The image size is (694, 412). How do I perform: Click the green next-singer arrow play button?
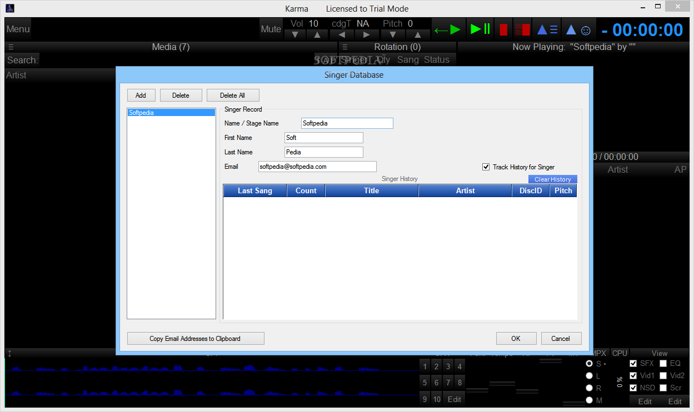448,29
